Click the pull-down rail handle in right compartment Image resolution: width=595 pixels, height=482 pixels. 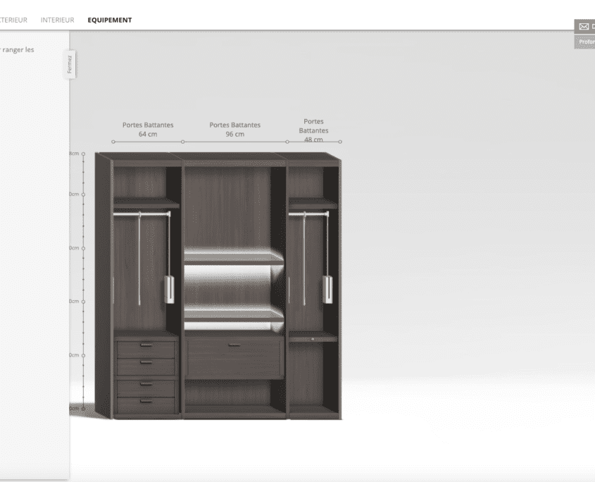tap(327, 289)
